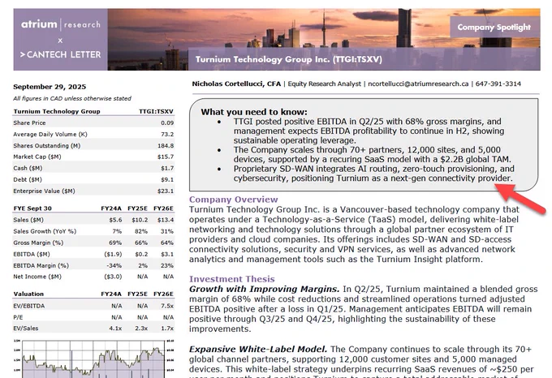Click the Sales Growth (YoY %) row label
This screenshot has width=552, height=378.
click(x=45, y=231)
